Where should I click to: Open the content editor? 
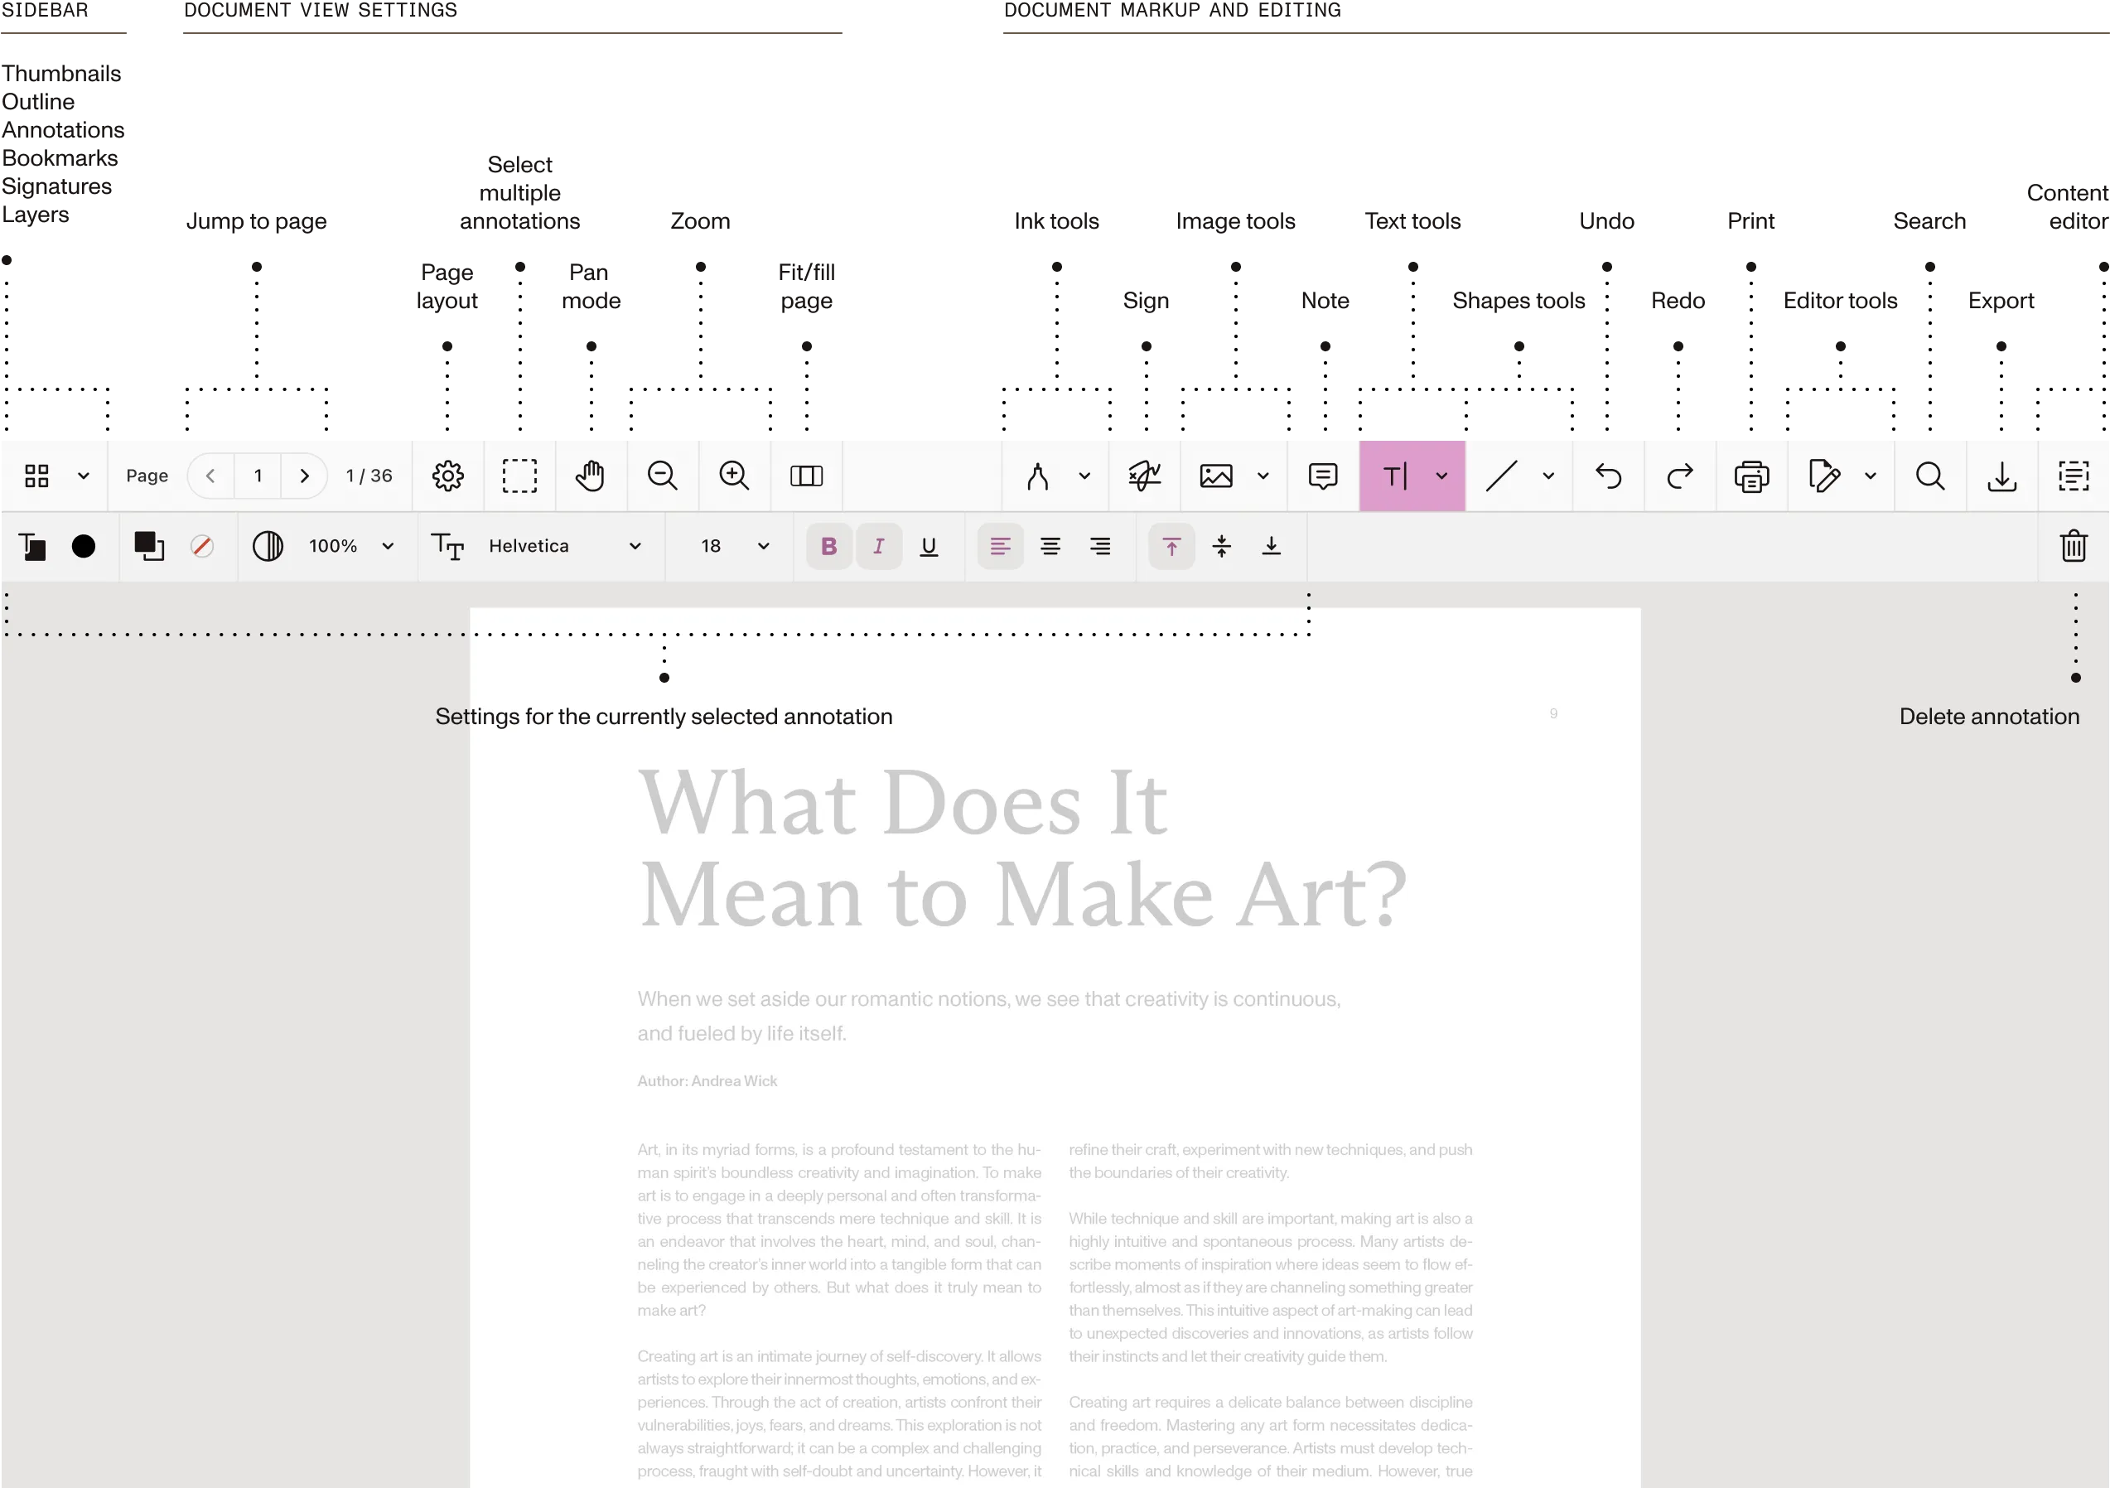(x=2074, y=476)
